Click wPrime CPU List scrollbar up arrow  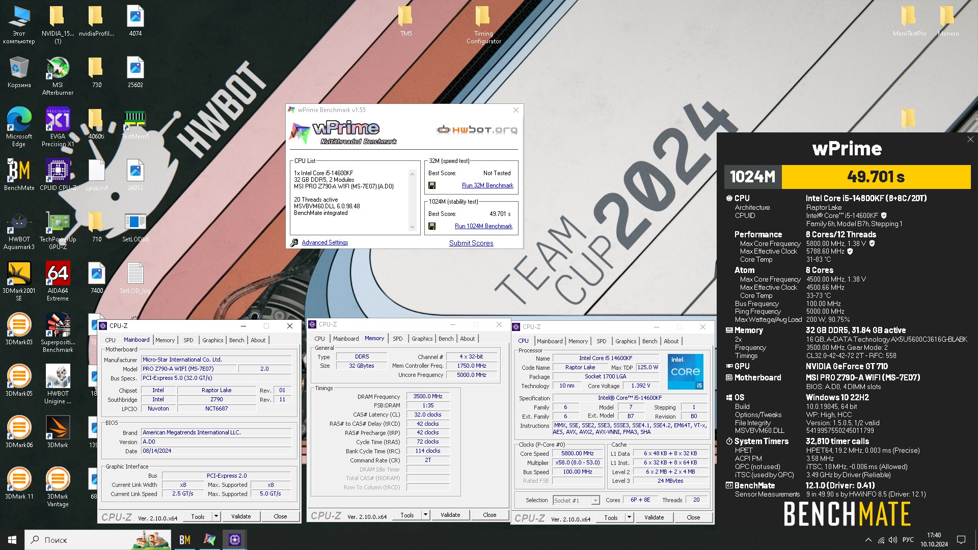pyautogui.click(x=412, y=174)
